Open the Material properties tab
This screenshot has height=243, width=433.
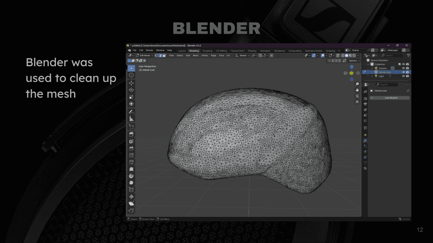tap(365, 168)
